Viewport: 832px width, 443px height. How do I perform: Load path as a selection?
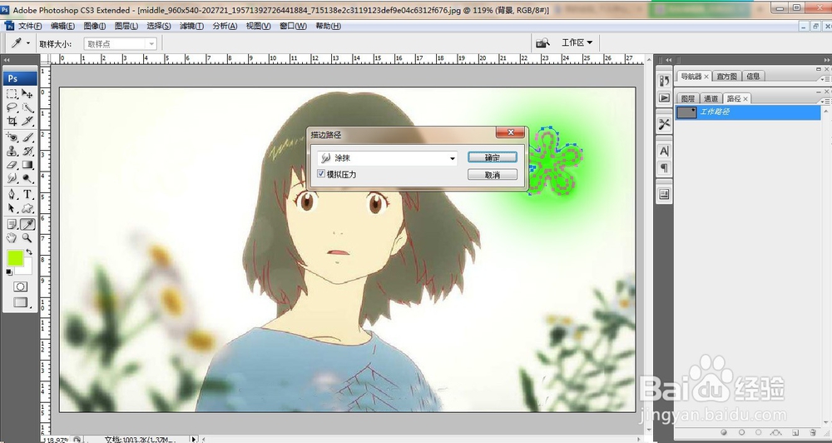coord(758,432)
